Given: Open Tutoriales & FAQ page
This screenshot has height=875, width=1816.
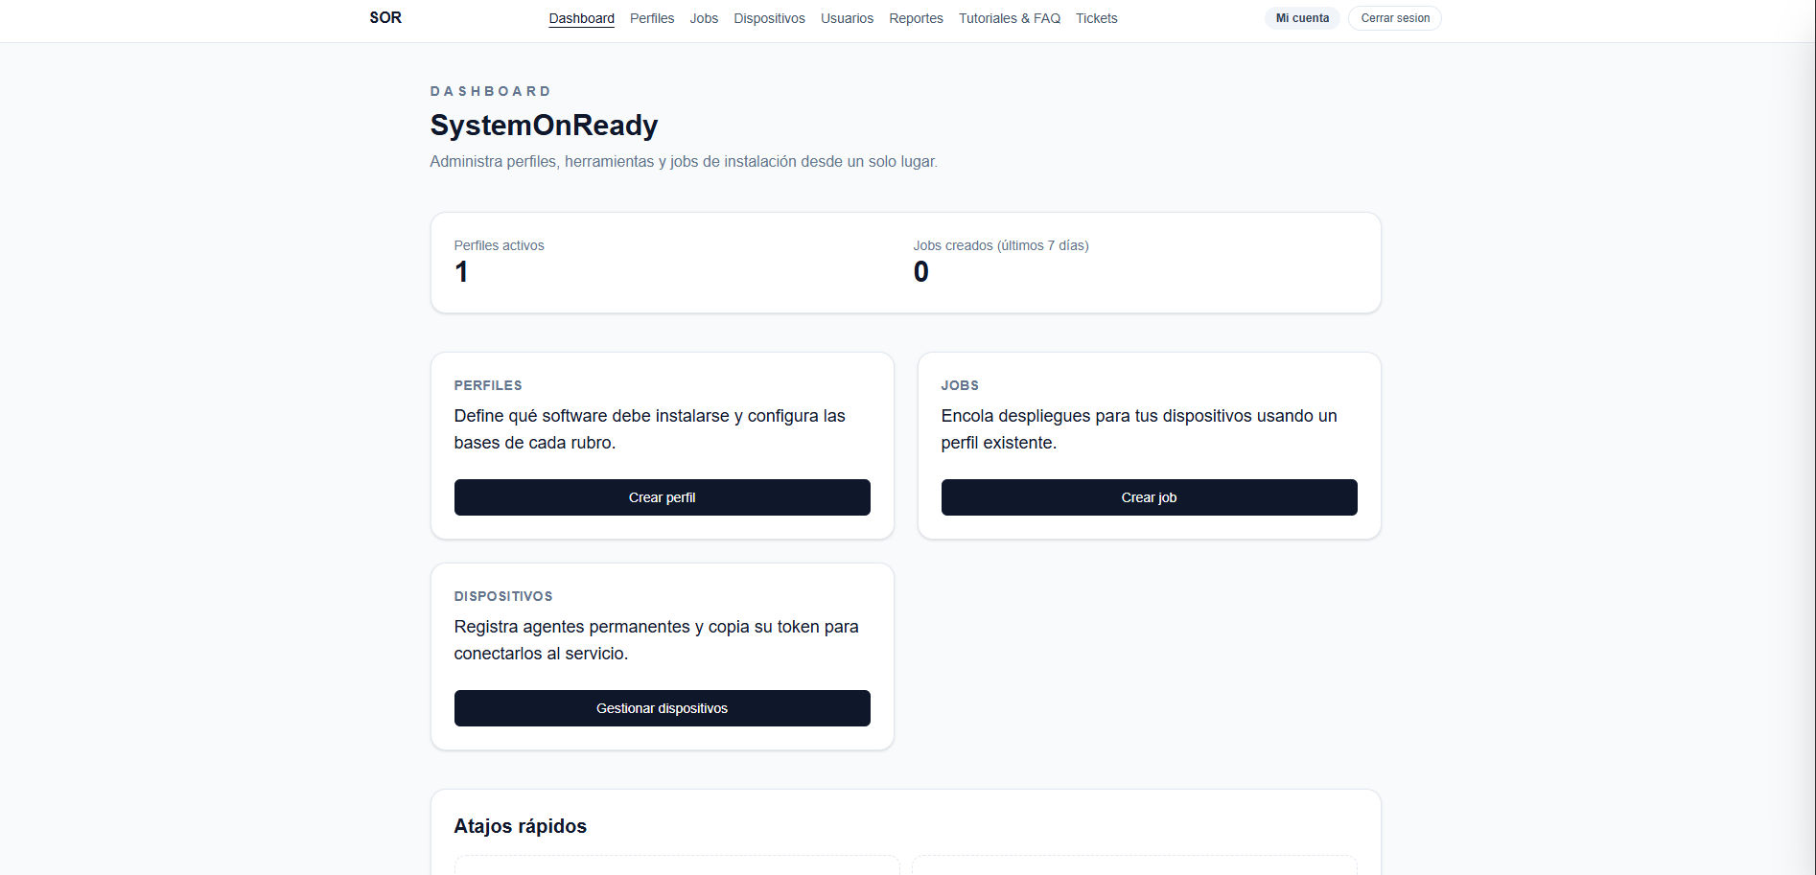Looking at the screenshot, I should pyautogui.click(x=1010, y=18).
